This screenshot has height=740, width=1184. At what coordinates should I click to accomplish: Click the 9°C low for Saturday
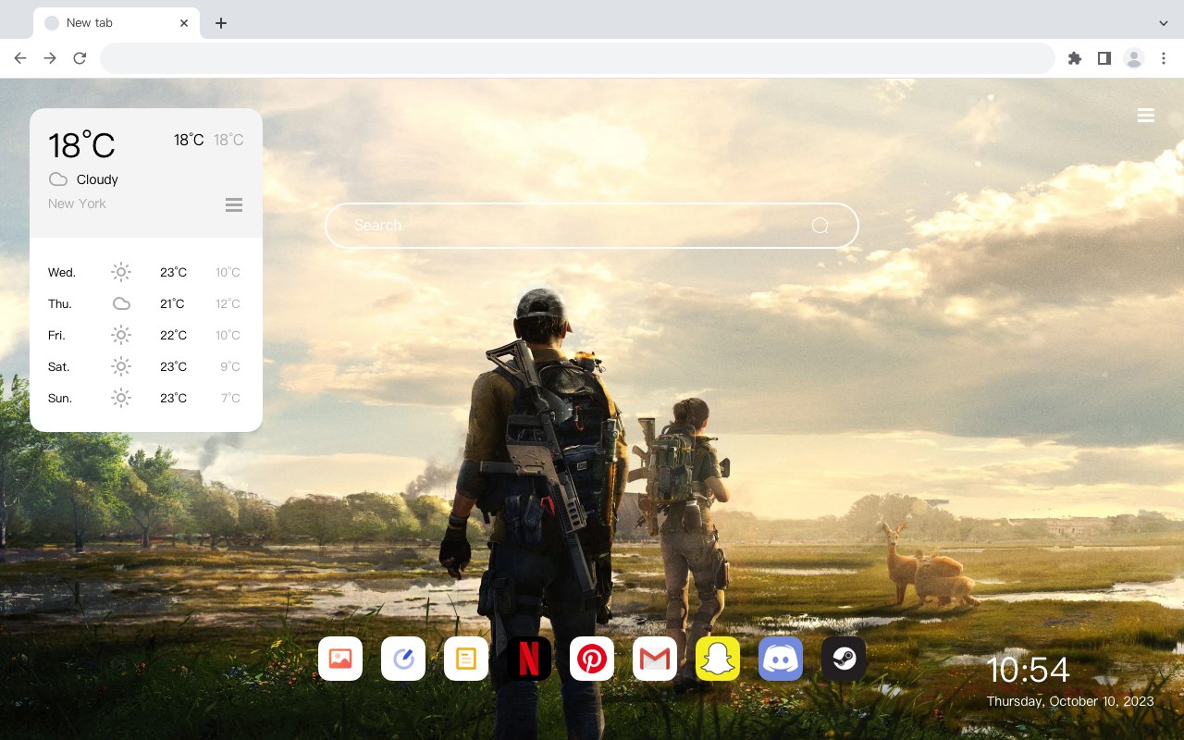click(x=230, y=366)
